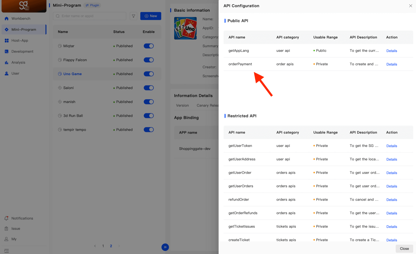The width and height of the screenshot is (416, 254).
Task: Click the sidebar collapse menu icon
Action: point(6,251)
